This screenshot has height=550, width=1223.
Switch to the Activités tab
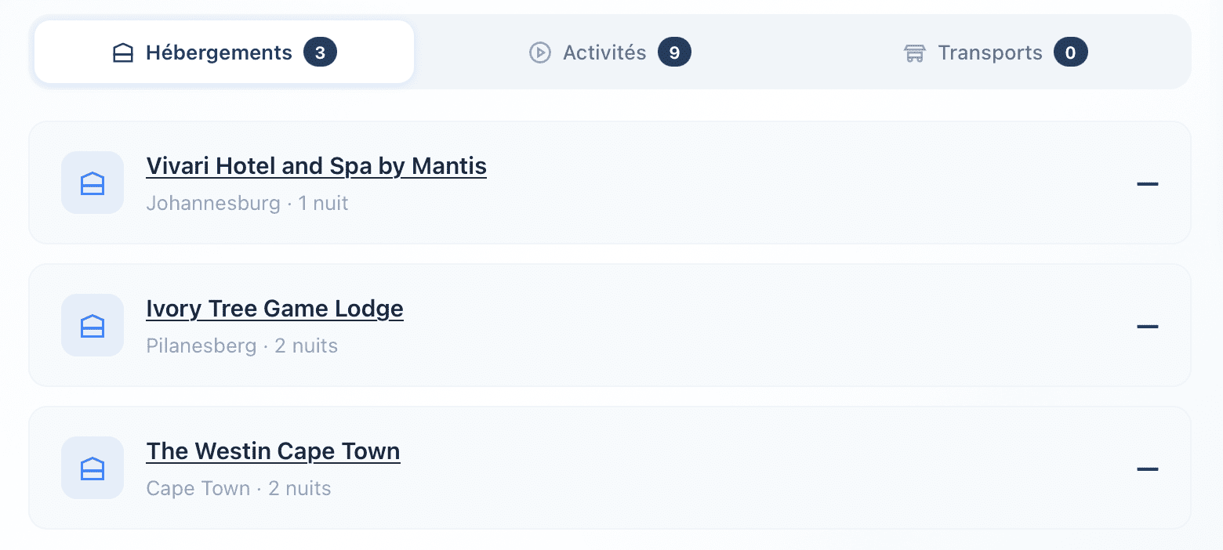point(604,52)
